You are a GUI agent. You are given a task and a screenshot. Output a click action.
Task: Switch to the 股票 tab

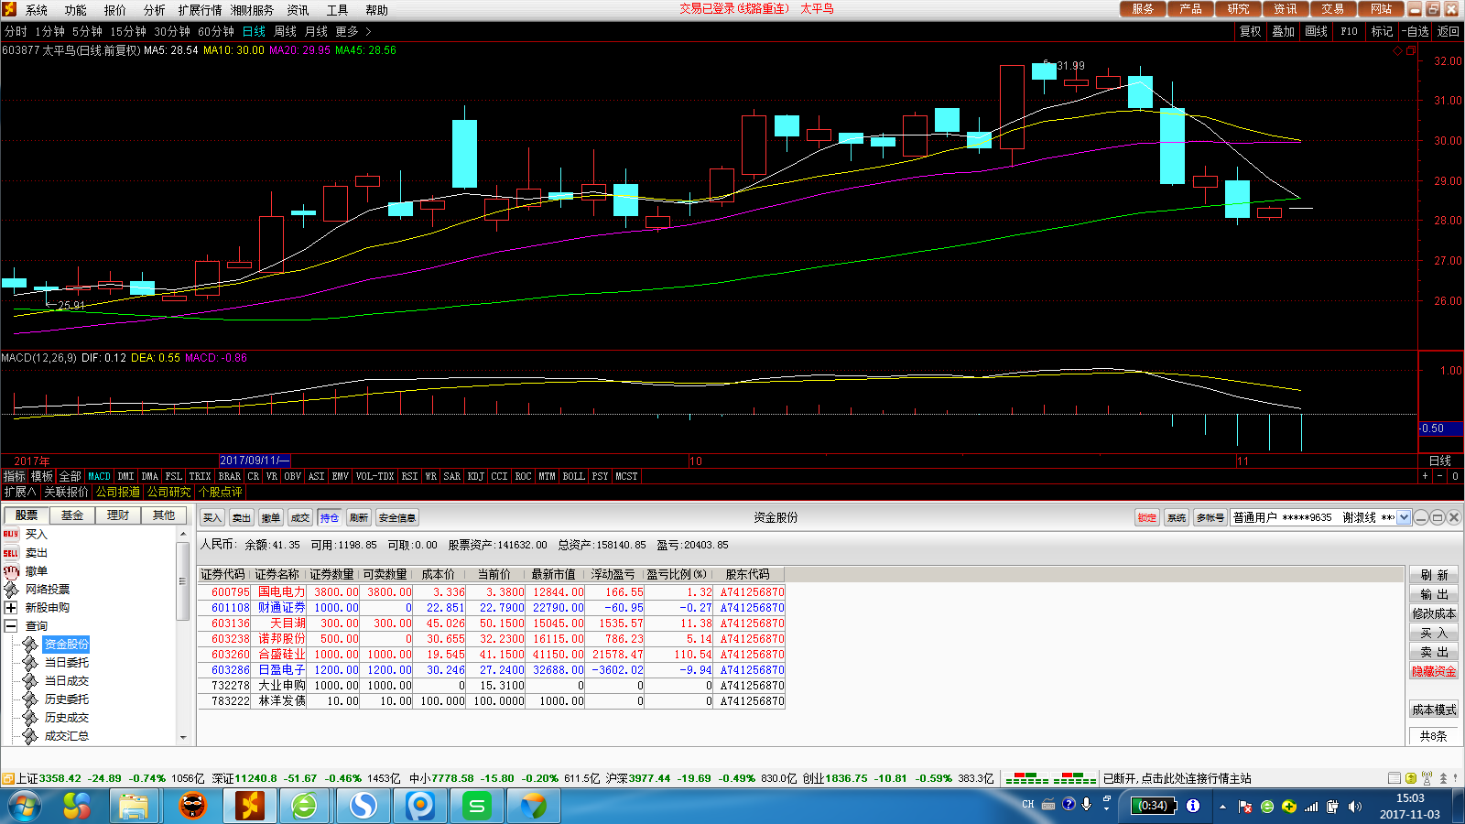(x=27, y=515)
